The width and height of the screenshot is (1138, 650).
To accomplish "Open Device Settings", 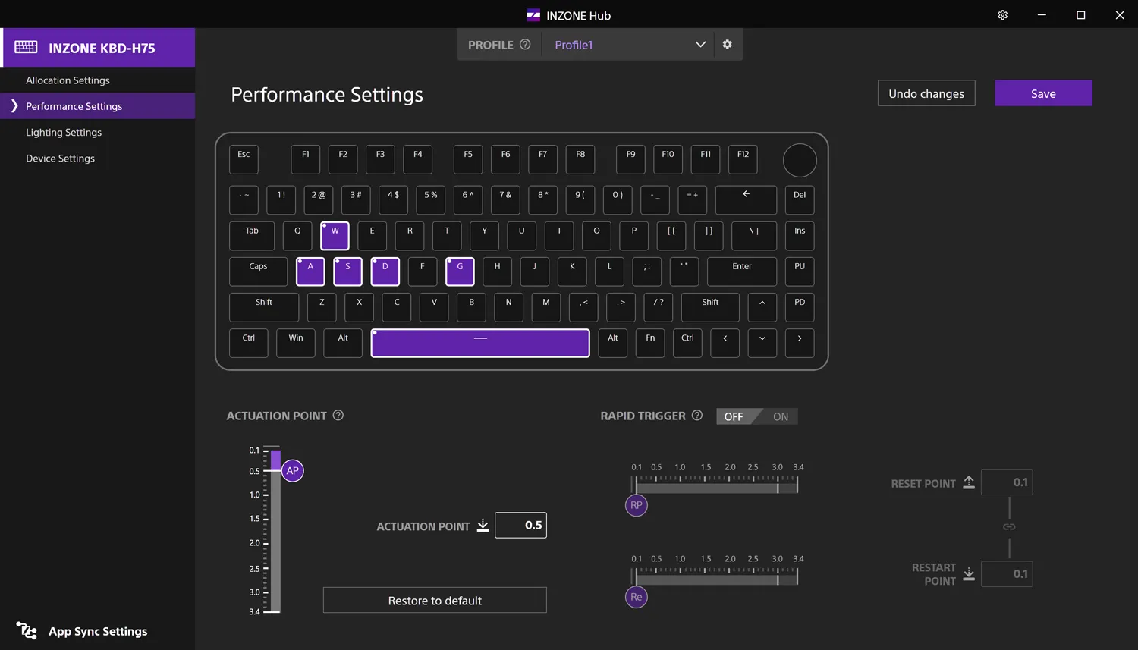I will (60, 158).
